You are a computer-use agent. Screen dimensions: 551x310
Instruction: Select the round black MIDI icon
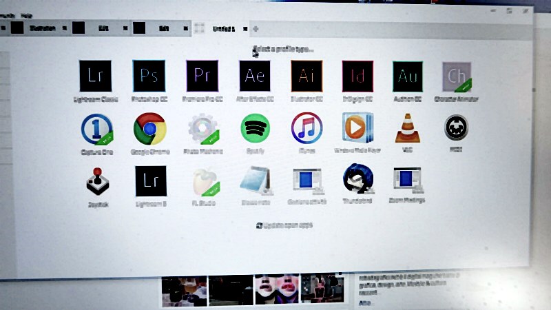pos(456,127)
